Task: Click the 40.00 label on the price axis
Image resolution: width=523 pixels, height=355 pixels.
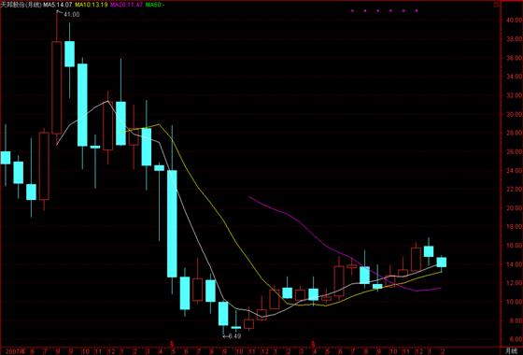Action: (x=514, y=20)
